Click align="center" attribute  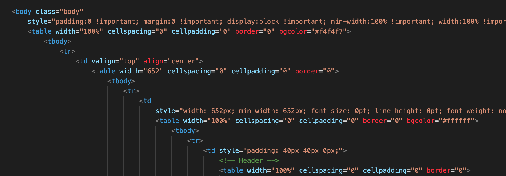pos(171,61)
